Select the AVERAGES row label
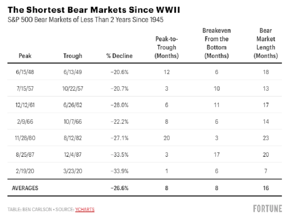The image size is (284, 215). pos(25,188)
